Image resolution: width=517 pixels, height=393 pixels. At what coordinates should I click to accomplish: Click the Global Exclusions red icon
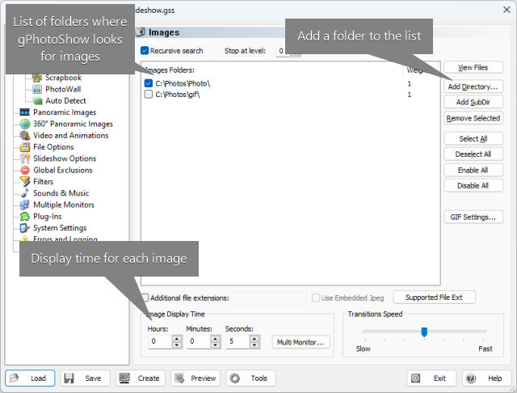(25, 170)
